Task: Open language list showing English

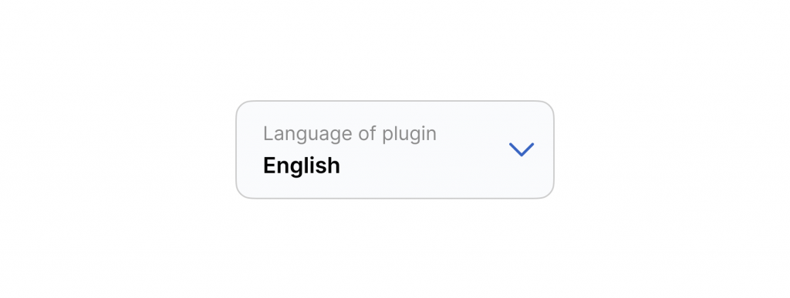Action: (395, 149)
